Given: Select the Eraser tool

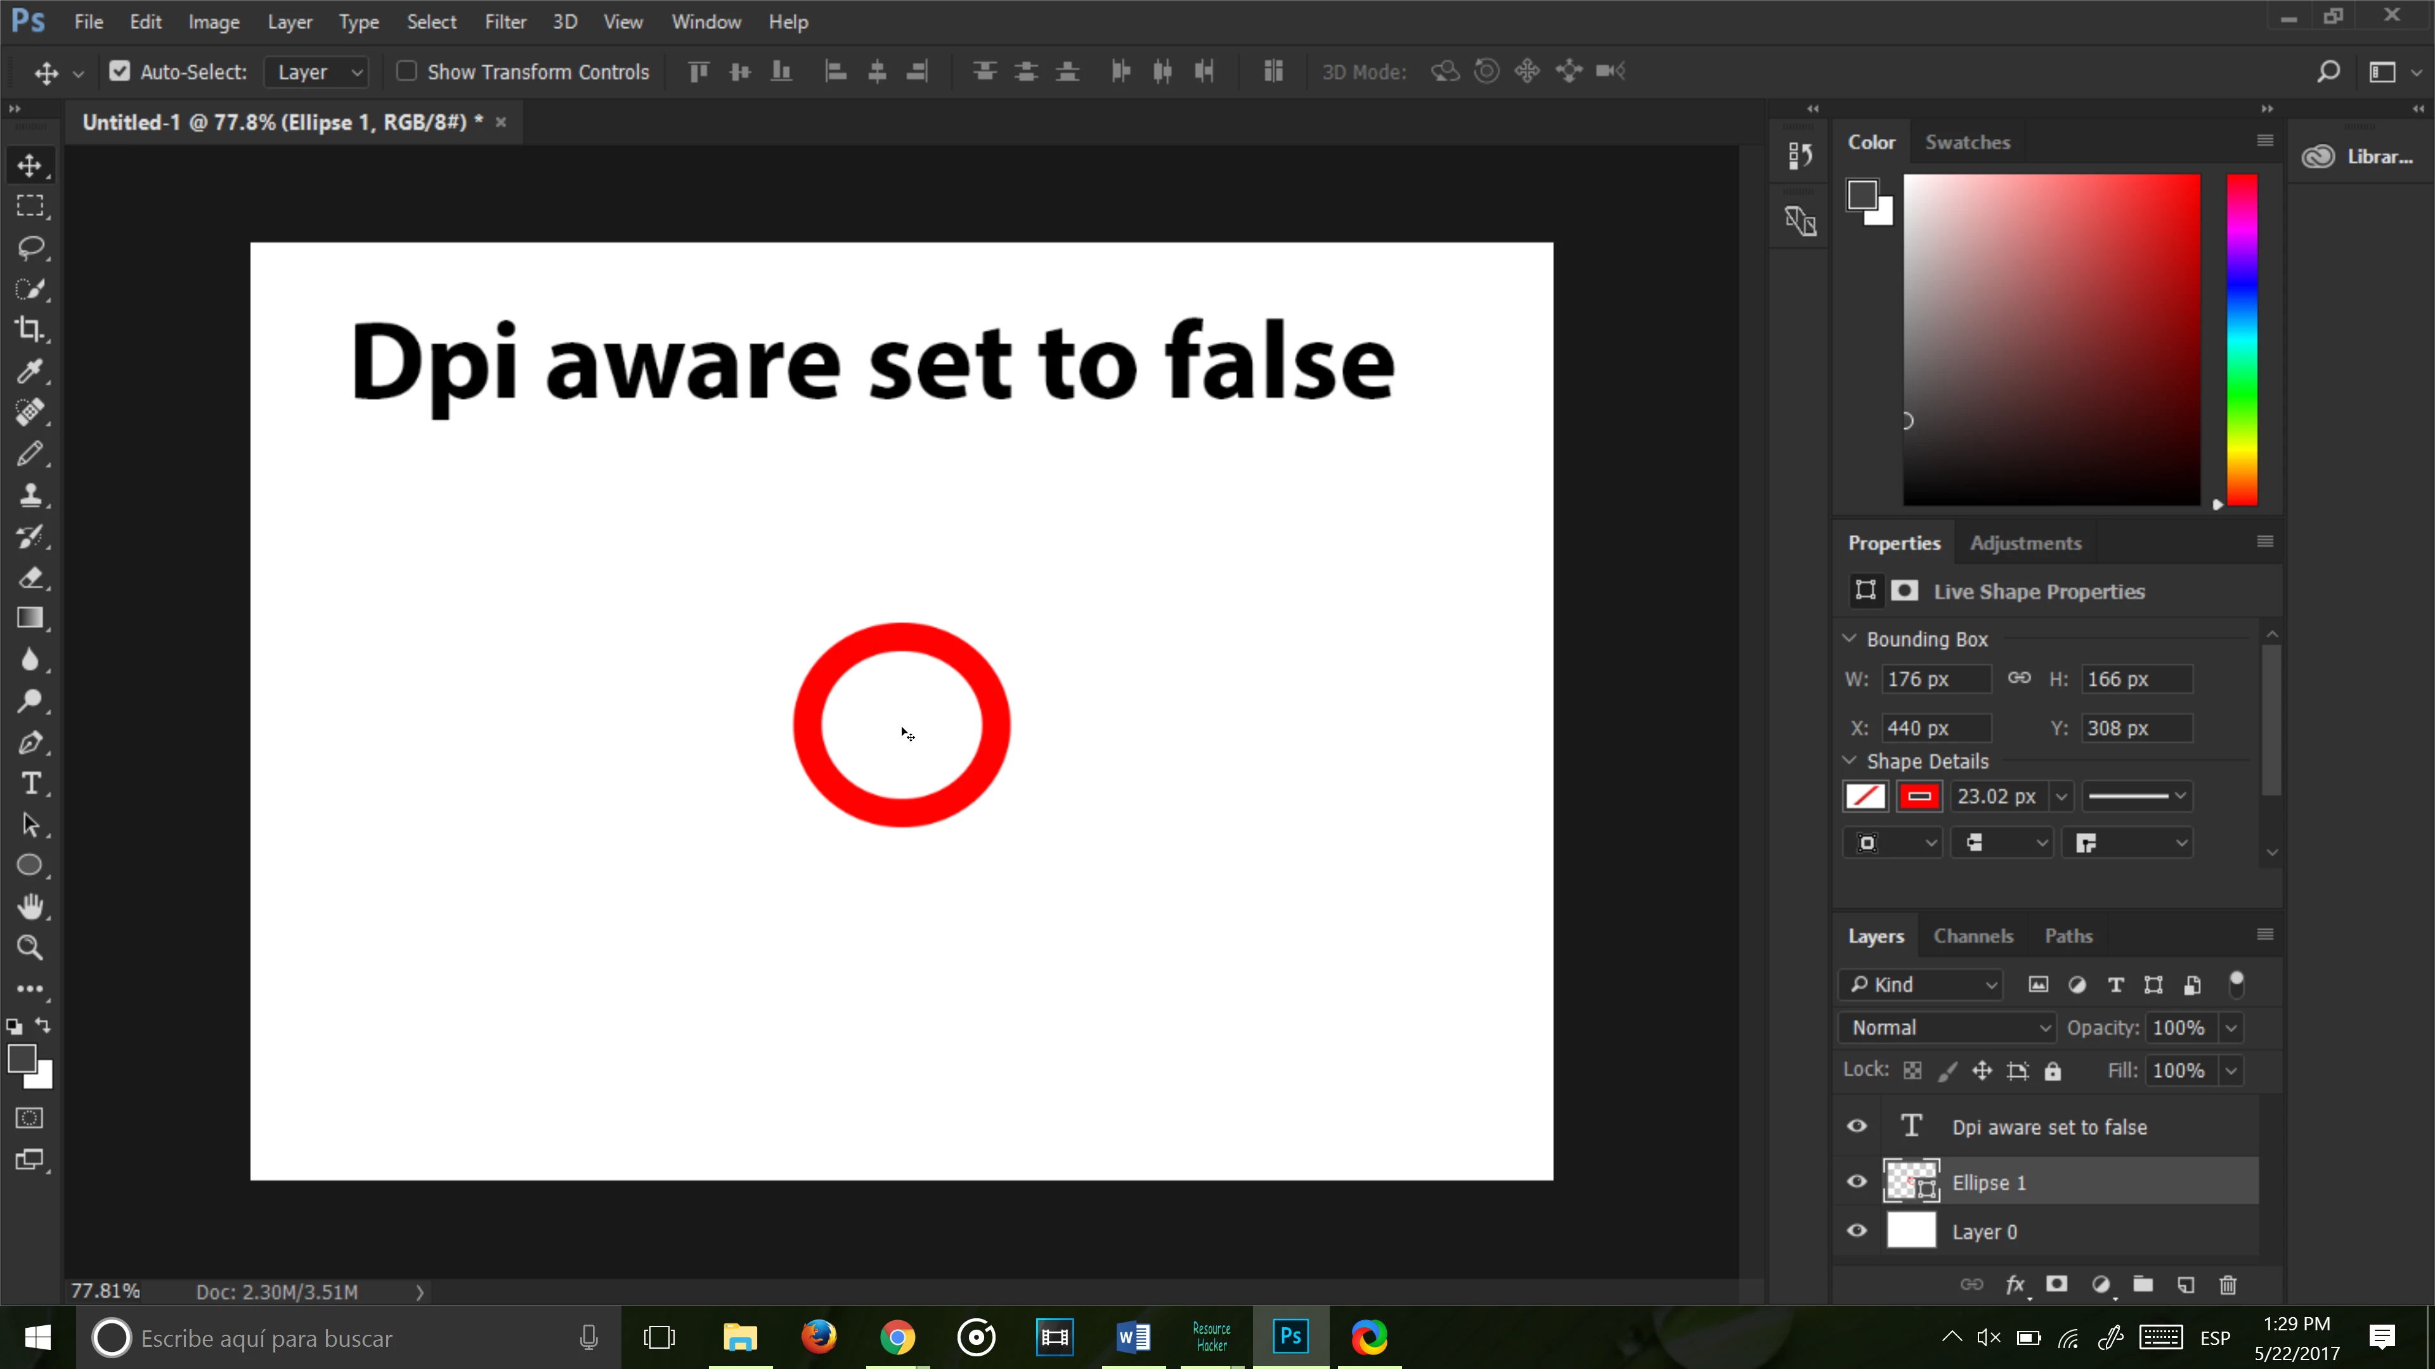Looking at the screenshot, I should 29,577.
